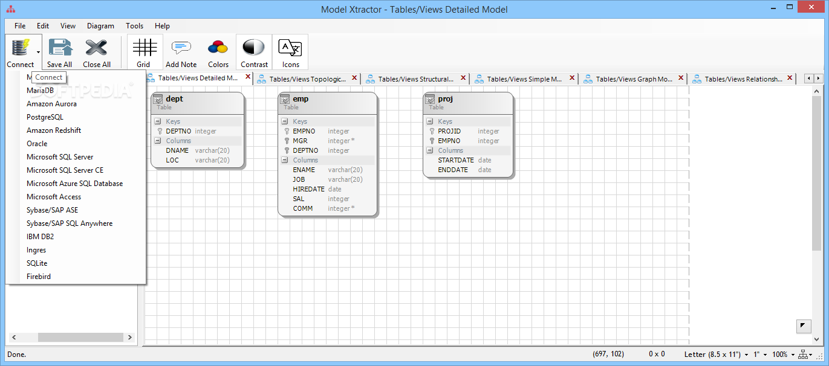Open the Edit menu

pos(43,26)
